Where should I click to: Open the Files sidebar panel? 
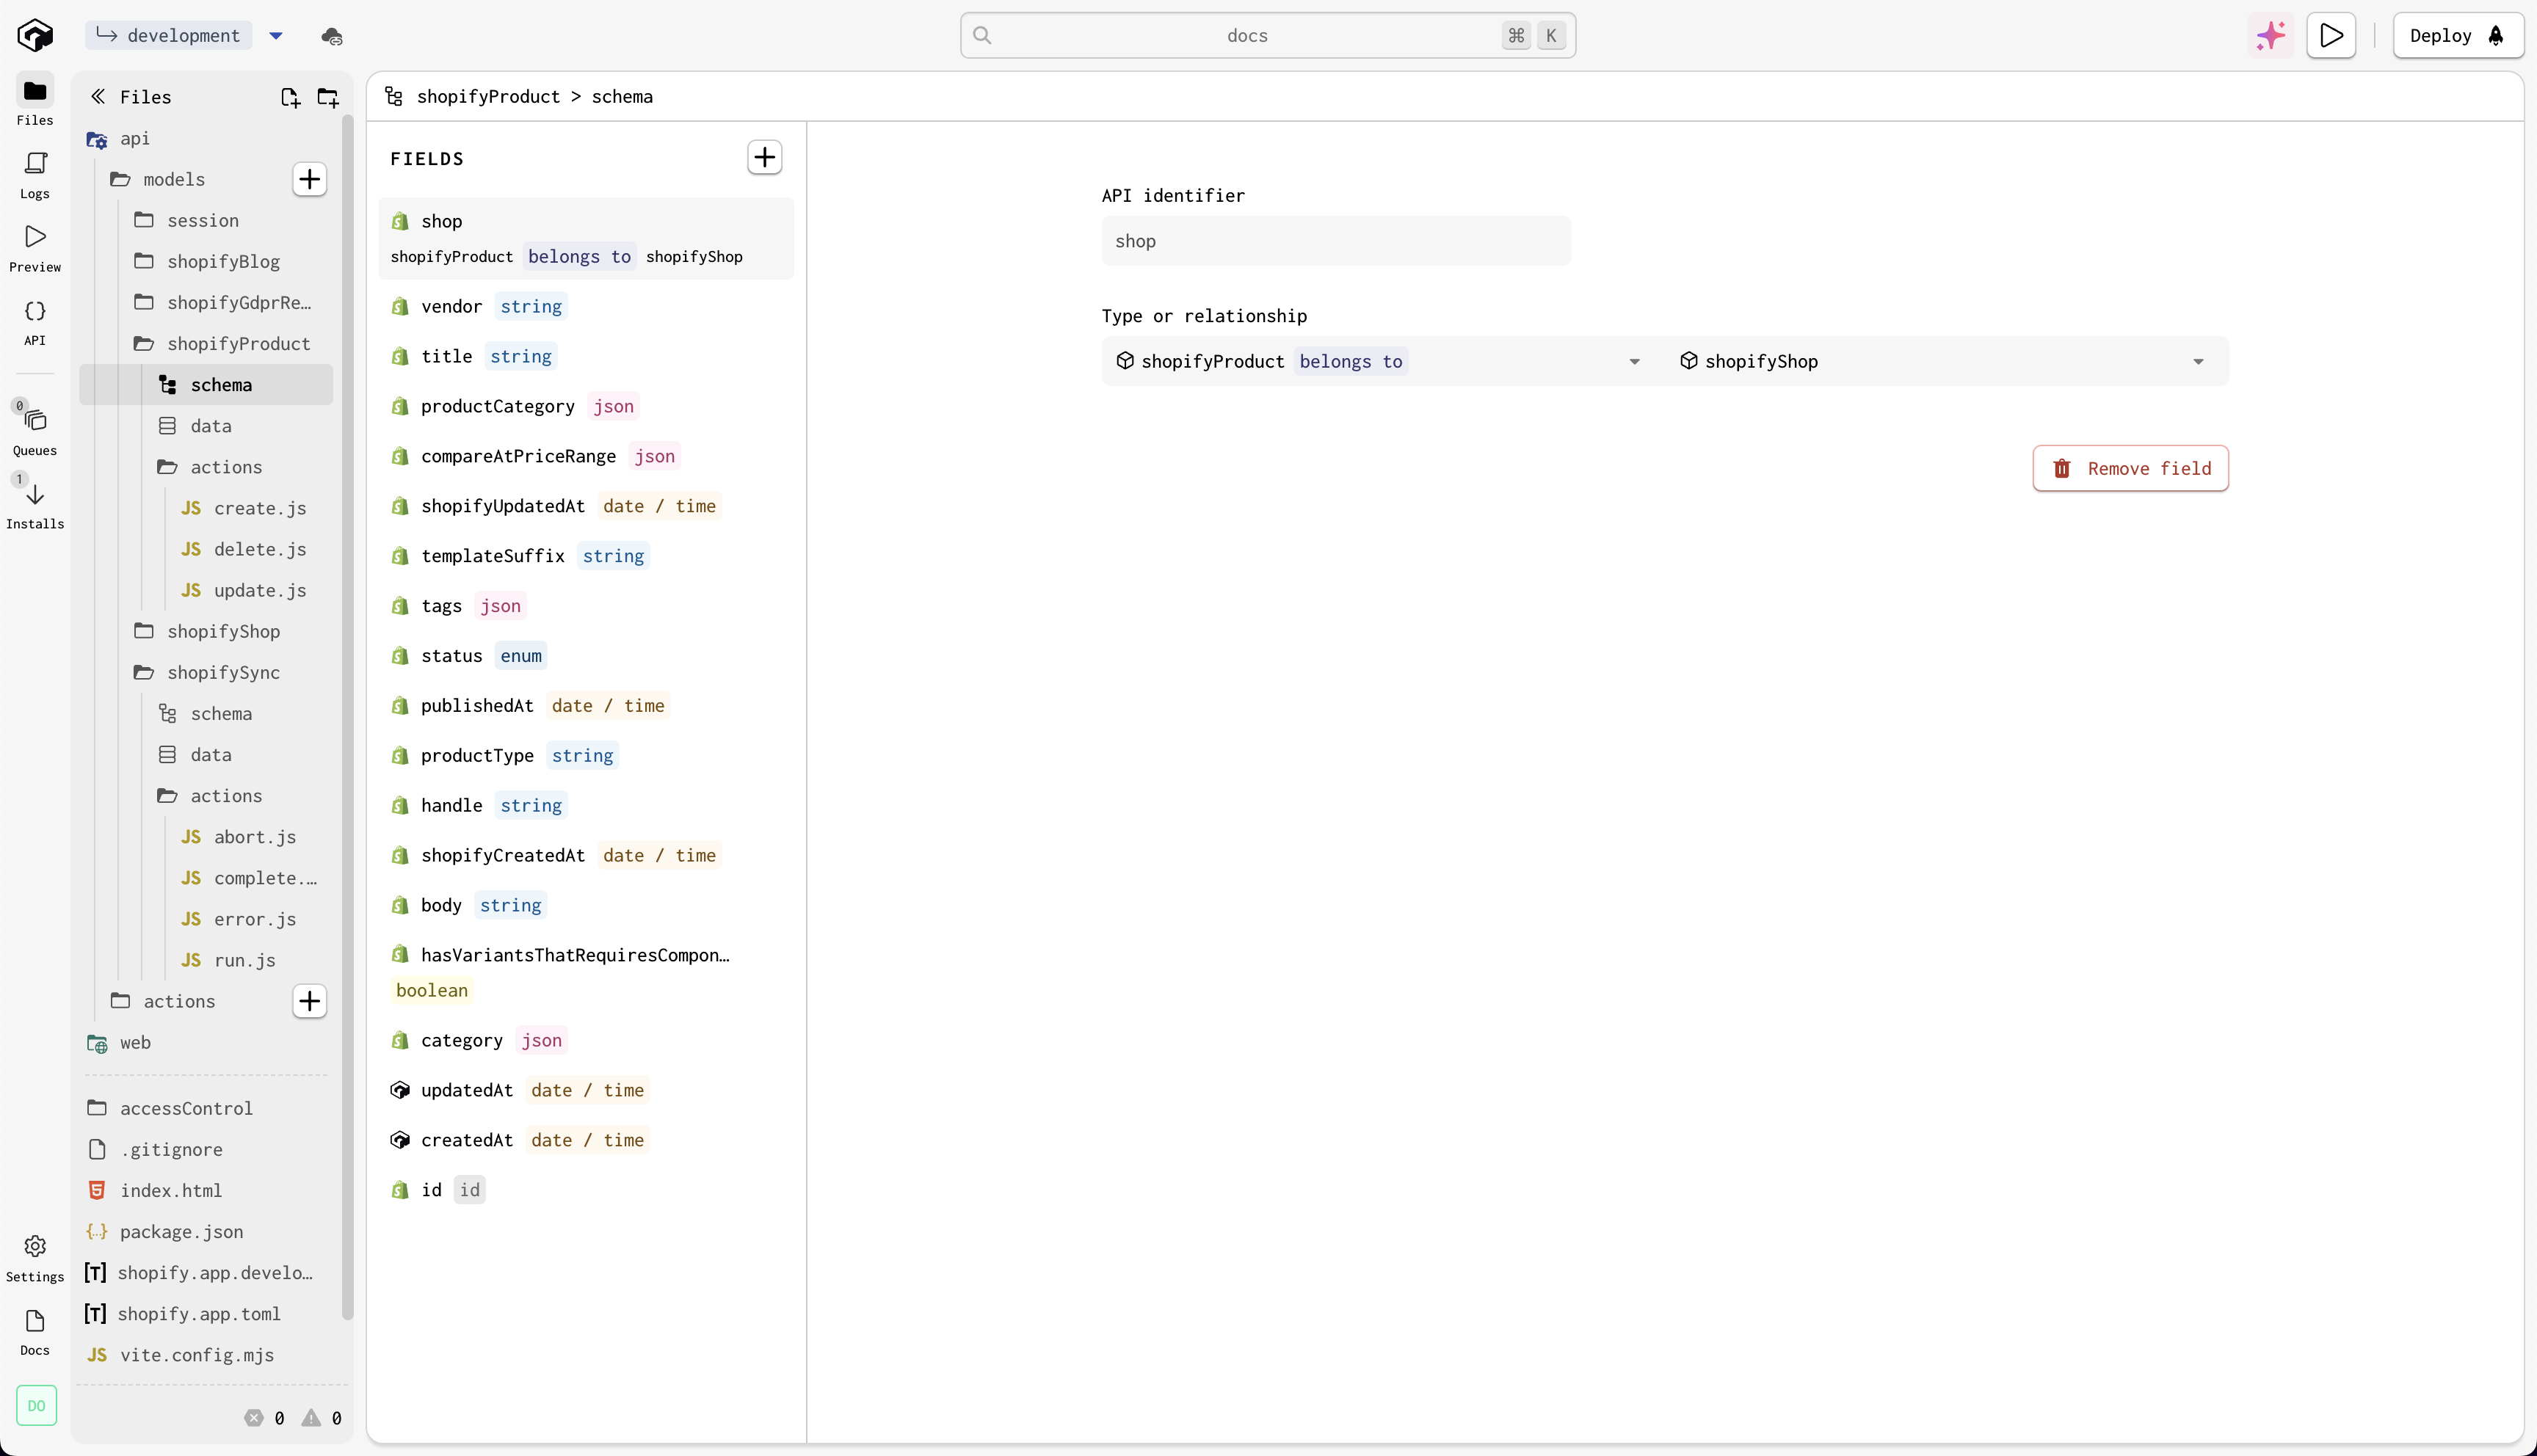tap(35, 102)
